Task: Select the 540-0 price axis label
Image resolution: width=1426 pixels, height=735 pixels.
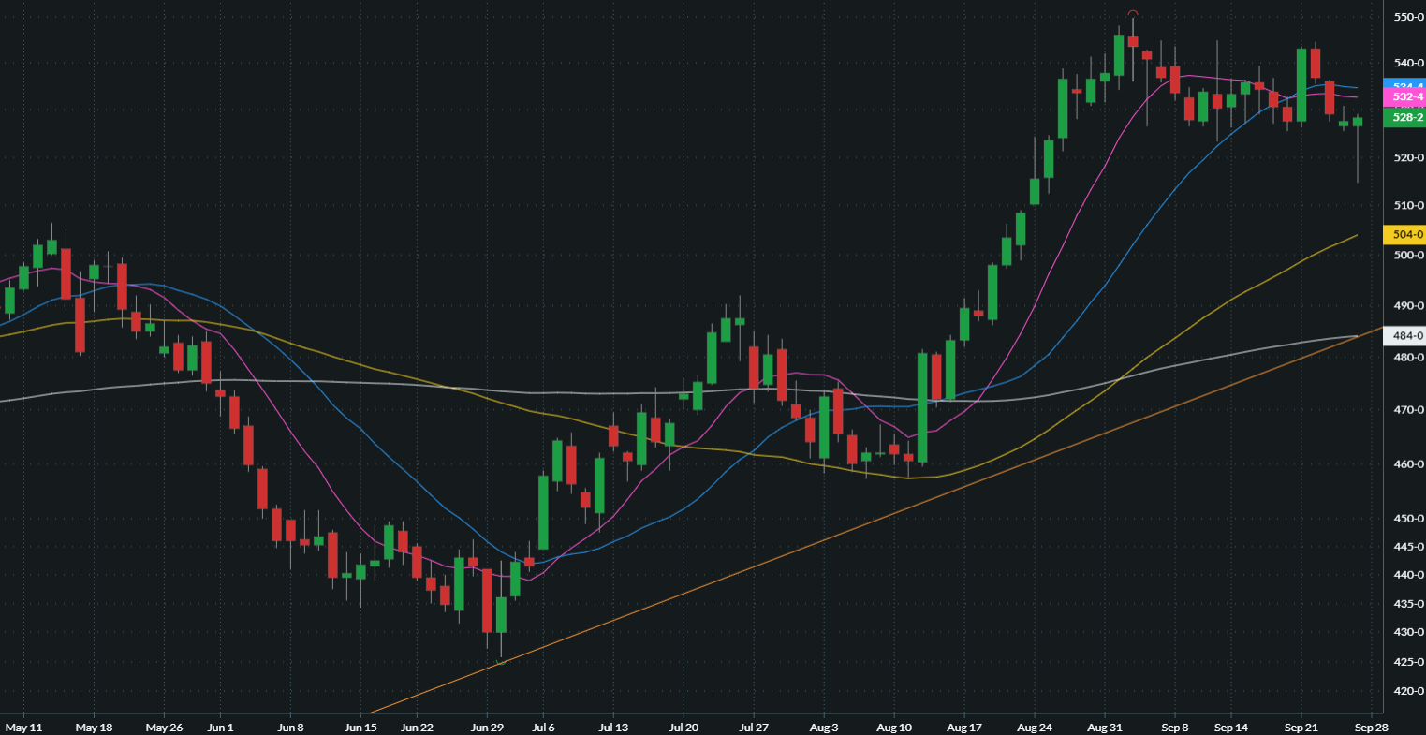Action: (1408, 63)
